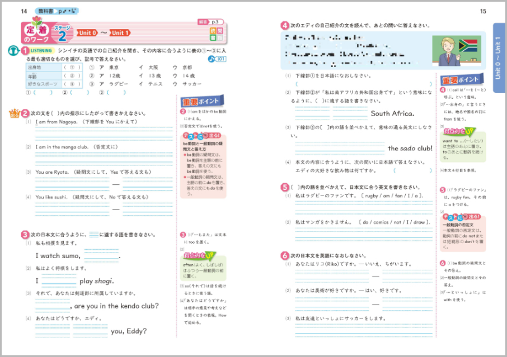Click the 解答 p.3 answer tag
The width and height of the screenshot is (507, 357).
(x=210, y=22)
